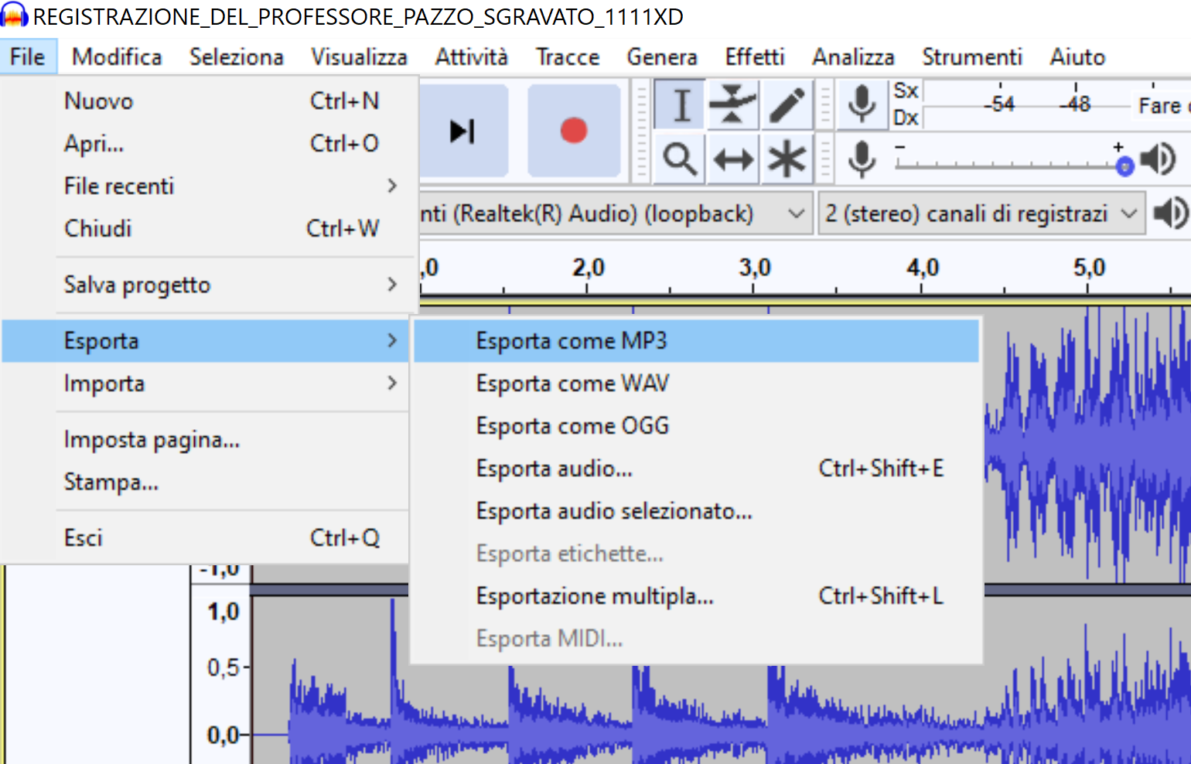Click the Skip to End button
The height and width of the screenshot is (764, 1191).
pos(463,130)
